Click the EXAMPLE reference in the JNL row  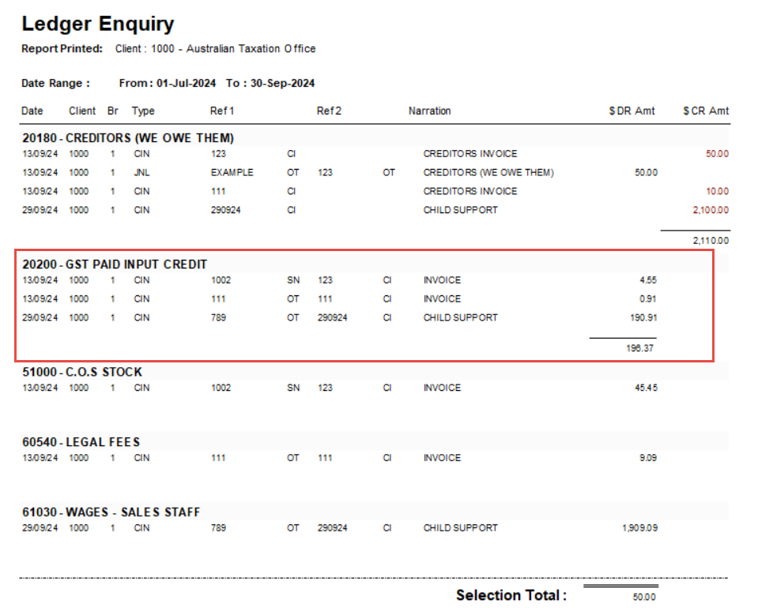tap(232, 172)
